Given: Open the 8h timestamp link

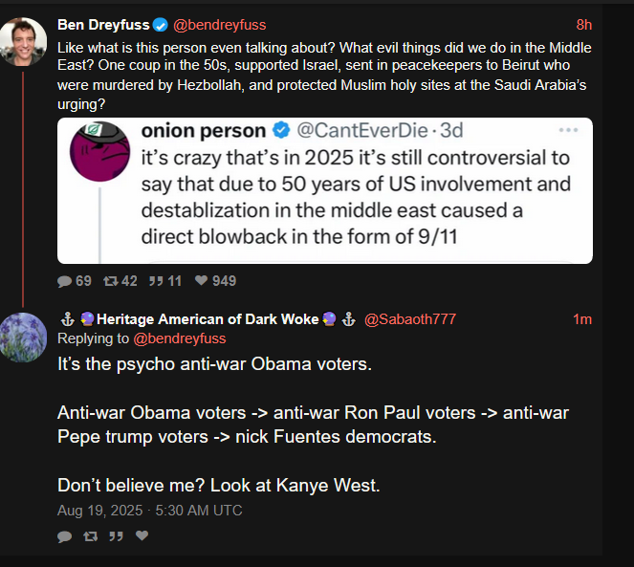Looking at the screenshot, I should [583, 25].
